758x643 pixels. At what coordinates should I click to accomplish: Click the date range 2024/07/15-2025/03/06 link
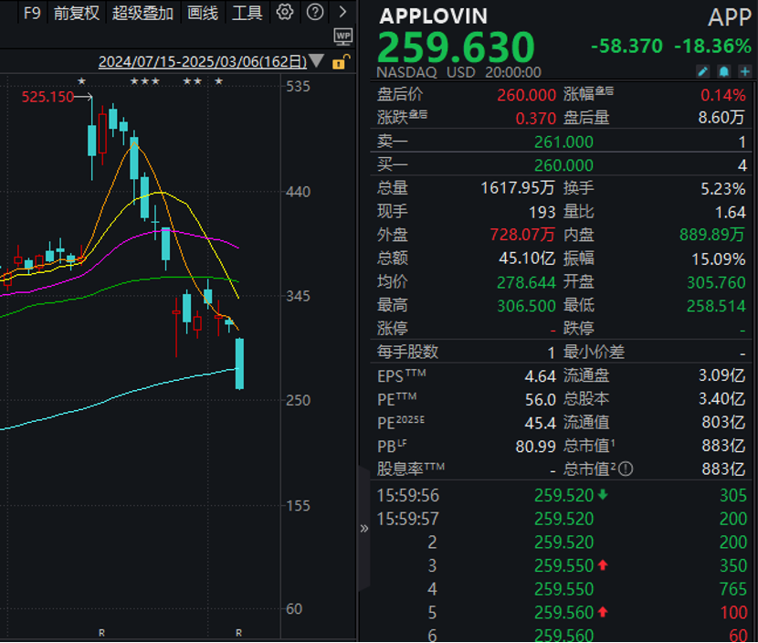pos(203,62)
